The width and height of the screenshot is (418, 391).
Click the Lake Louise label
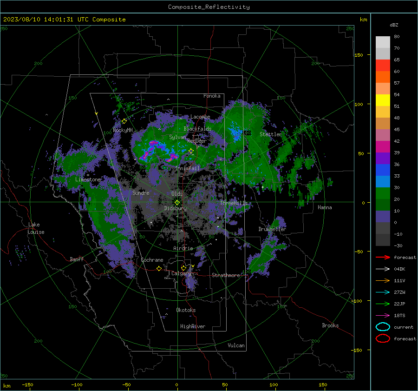coord(36,228)
